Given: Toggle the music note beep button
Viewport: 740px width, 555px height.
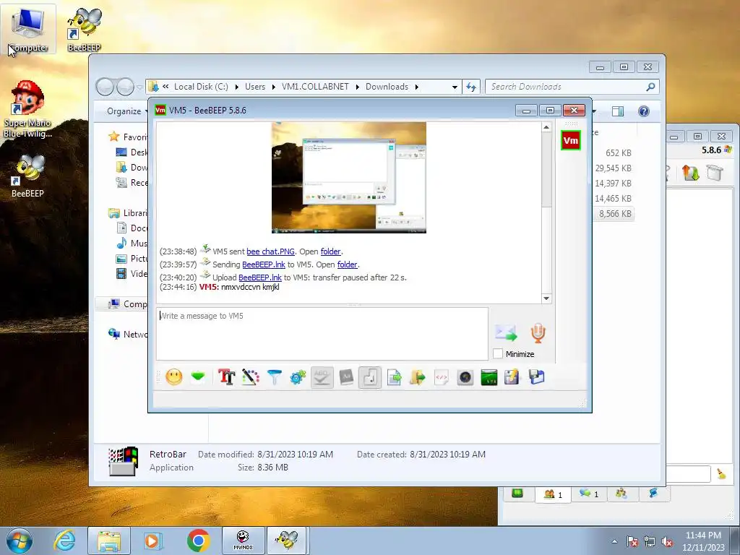Looking at the screenshot, I should click(x=370, y=377).
